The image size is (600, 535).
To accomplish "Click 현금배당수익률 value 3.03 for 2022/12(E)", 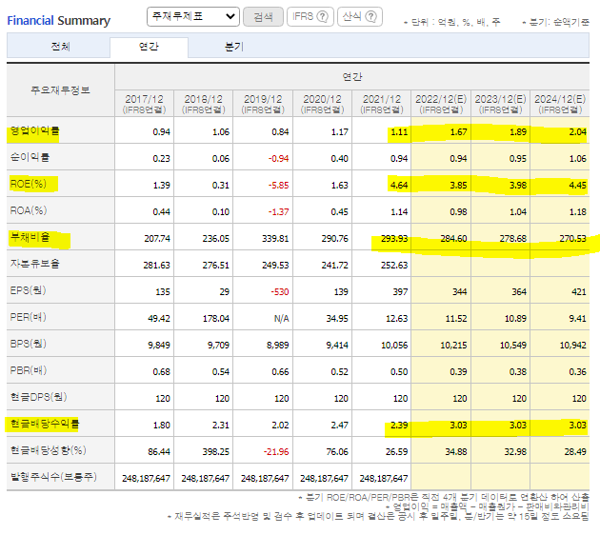I will click(x=458, y=426).
